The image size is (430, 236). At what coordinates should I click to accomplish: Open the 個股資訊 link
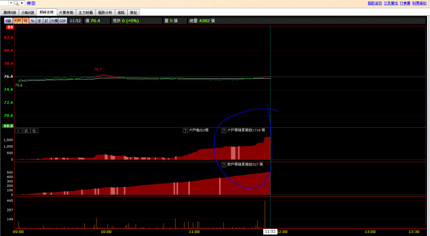[374, 3]
